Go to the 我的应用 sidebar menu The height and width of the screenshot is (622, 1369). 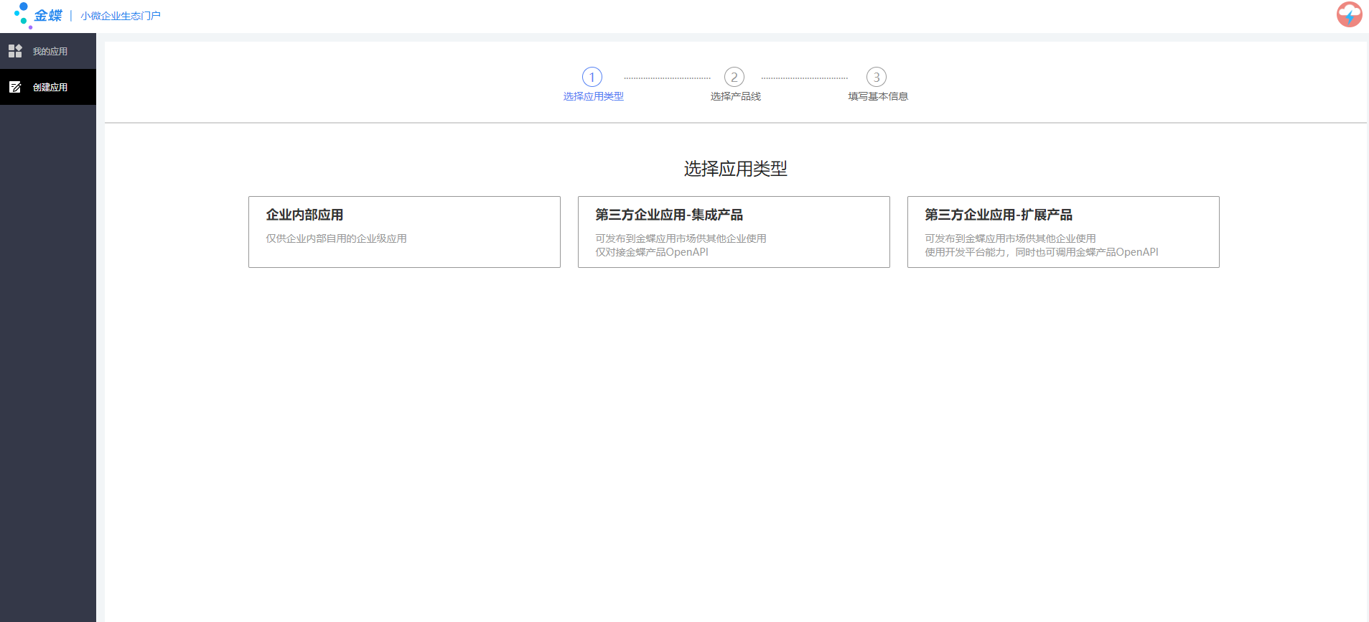(x=50, y=52)
